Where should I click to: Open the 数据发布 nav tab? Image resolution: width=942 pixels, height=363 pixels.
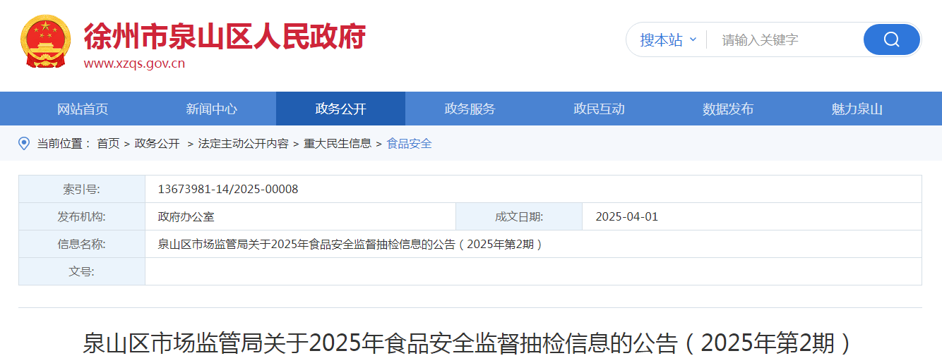tap(728, 109)
